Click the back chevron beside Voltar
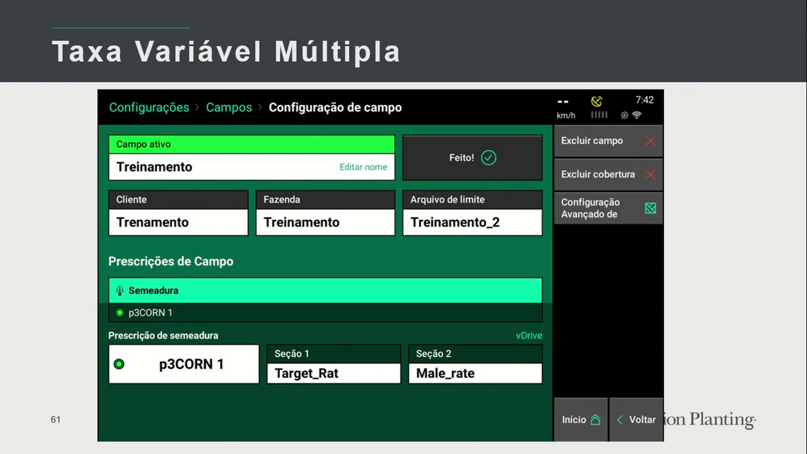 pos(620,420)
